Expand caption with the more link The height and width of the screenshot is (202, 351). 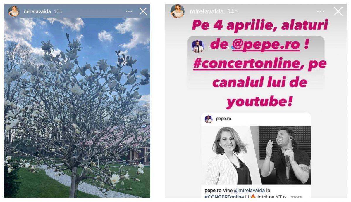[296, 197]
